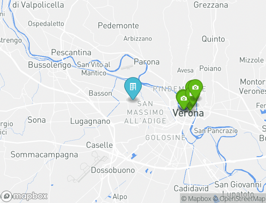Viewport: 266px width, 203px height.
Task: Click the blue building map marker
Action: (x=133, y=88)
